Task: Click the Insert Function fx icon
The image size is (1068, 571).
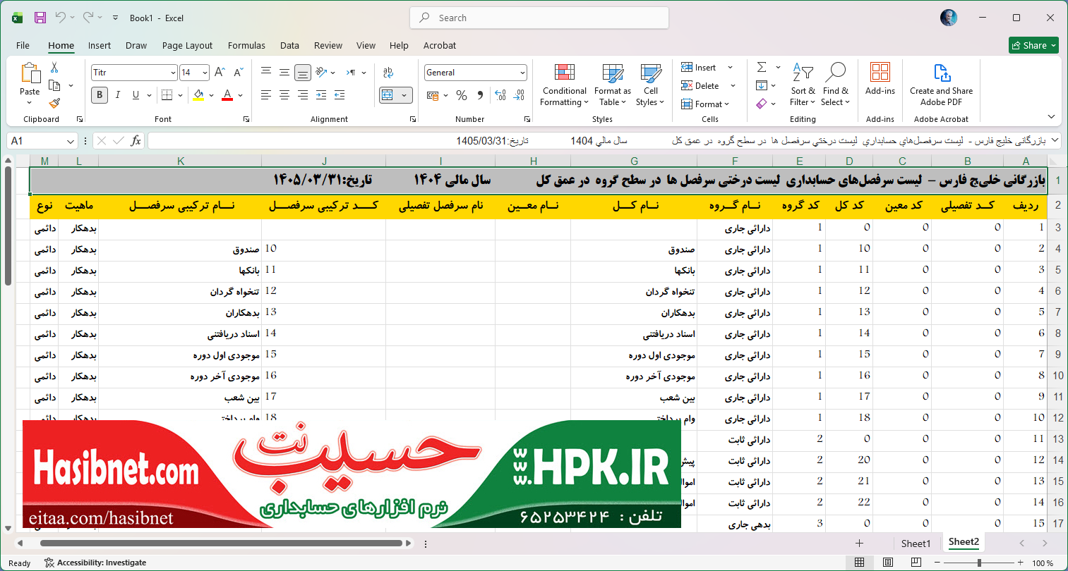Action: click(x=136, y=141)
